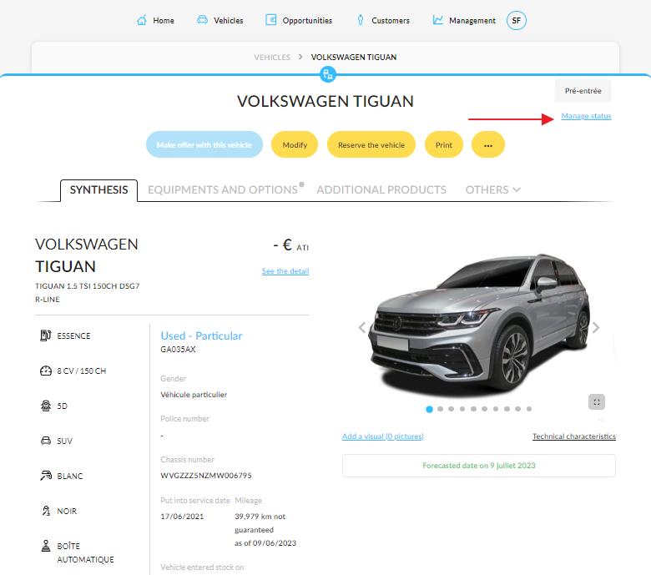Select the second carousel dot

click(x=440, y=409)
